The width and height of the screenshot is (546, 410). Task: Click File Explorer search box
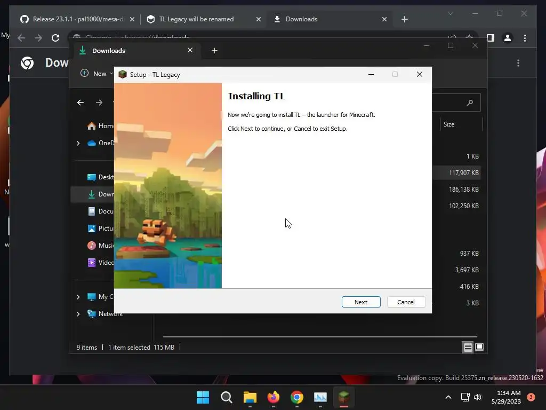(456, 102)
